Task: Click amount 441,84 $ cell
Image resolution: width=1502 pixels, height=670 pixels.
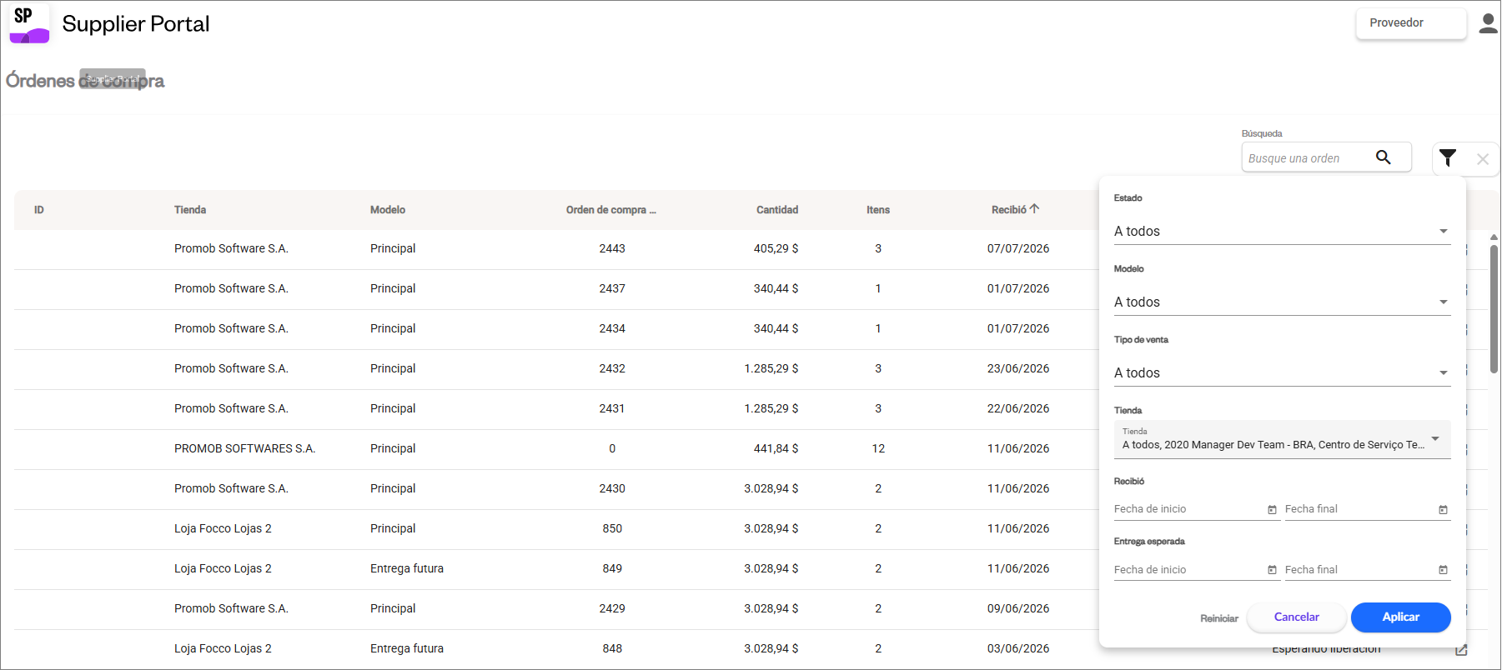Action: pos(776,448)
